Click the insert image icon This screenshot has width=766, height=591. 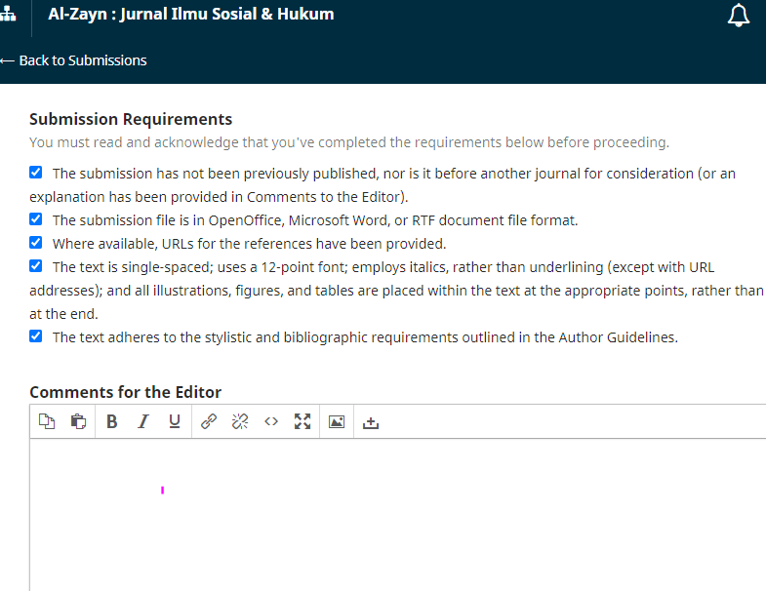click(337, 421)
